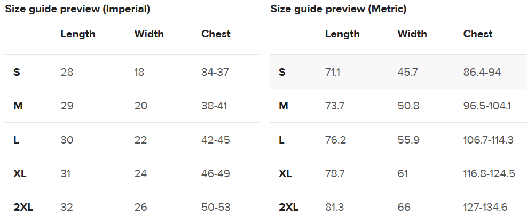Screen dimensions: 527x223
Task: Click the 34-37 chest measurement cell
Action: click(215, 72)
